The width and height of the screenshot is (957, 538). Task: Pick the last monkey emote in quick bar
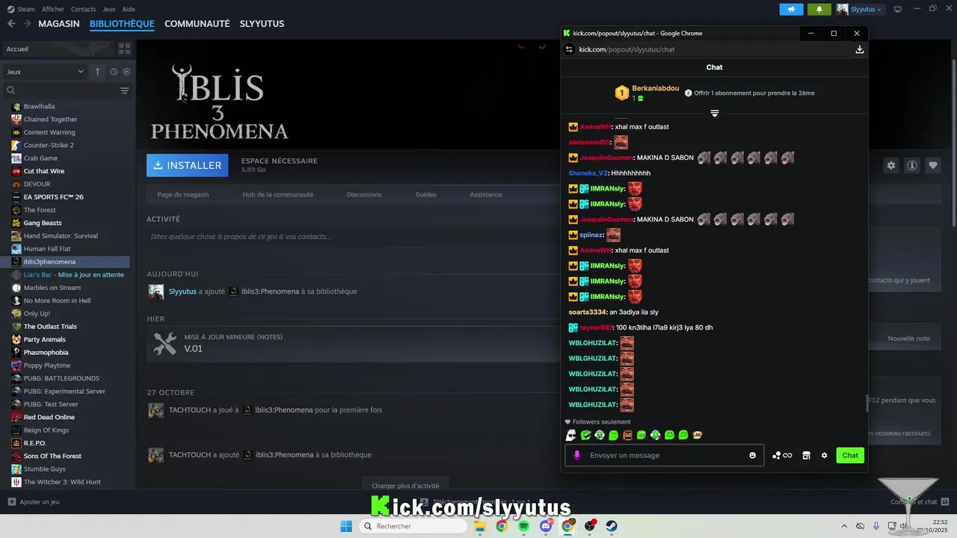point(697,435)
